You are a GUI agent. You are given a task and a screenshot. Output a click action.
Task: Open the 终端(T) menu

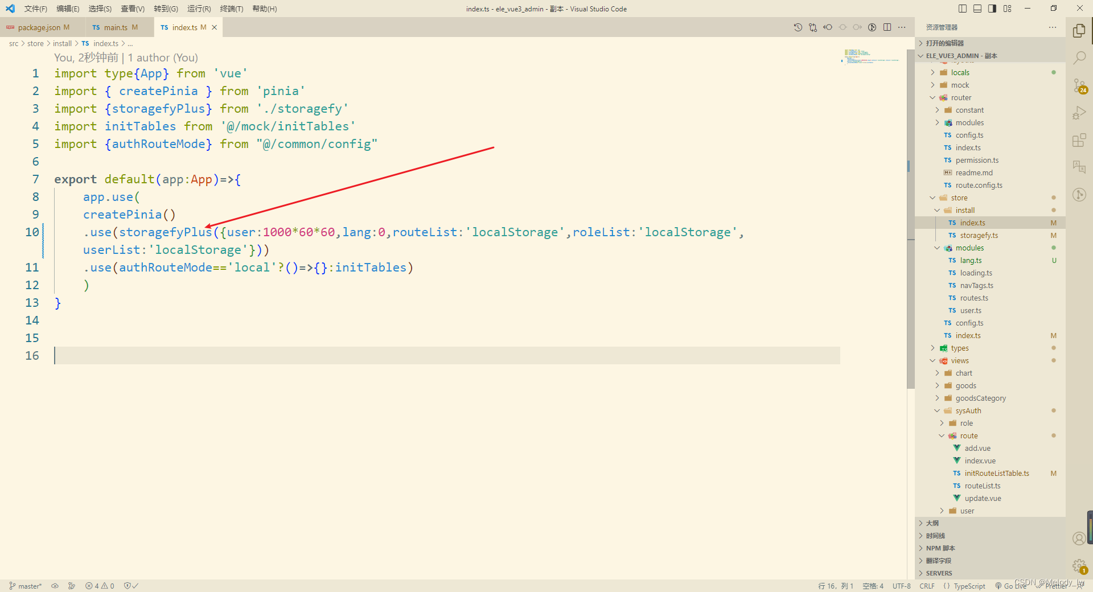(x=232, y=9)
